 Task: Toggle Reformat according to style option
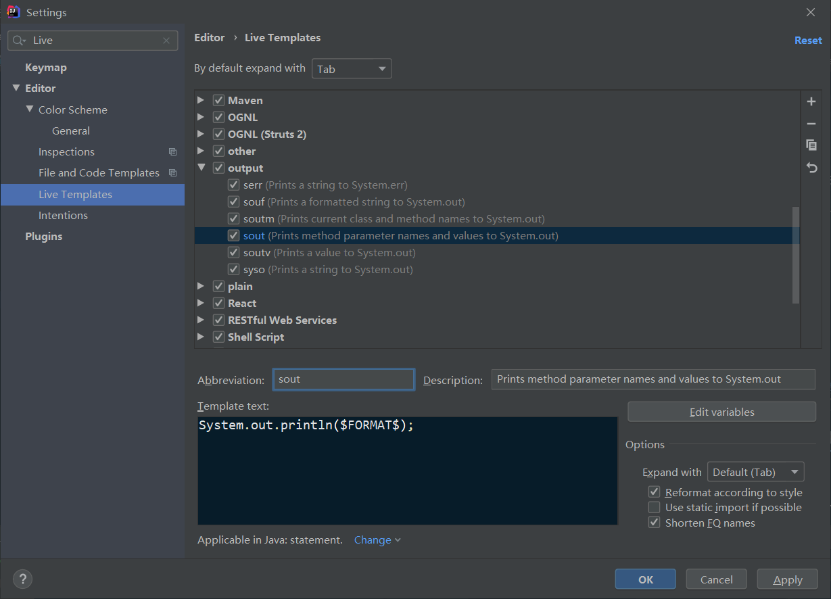point(654,492)
